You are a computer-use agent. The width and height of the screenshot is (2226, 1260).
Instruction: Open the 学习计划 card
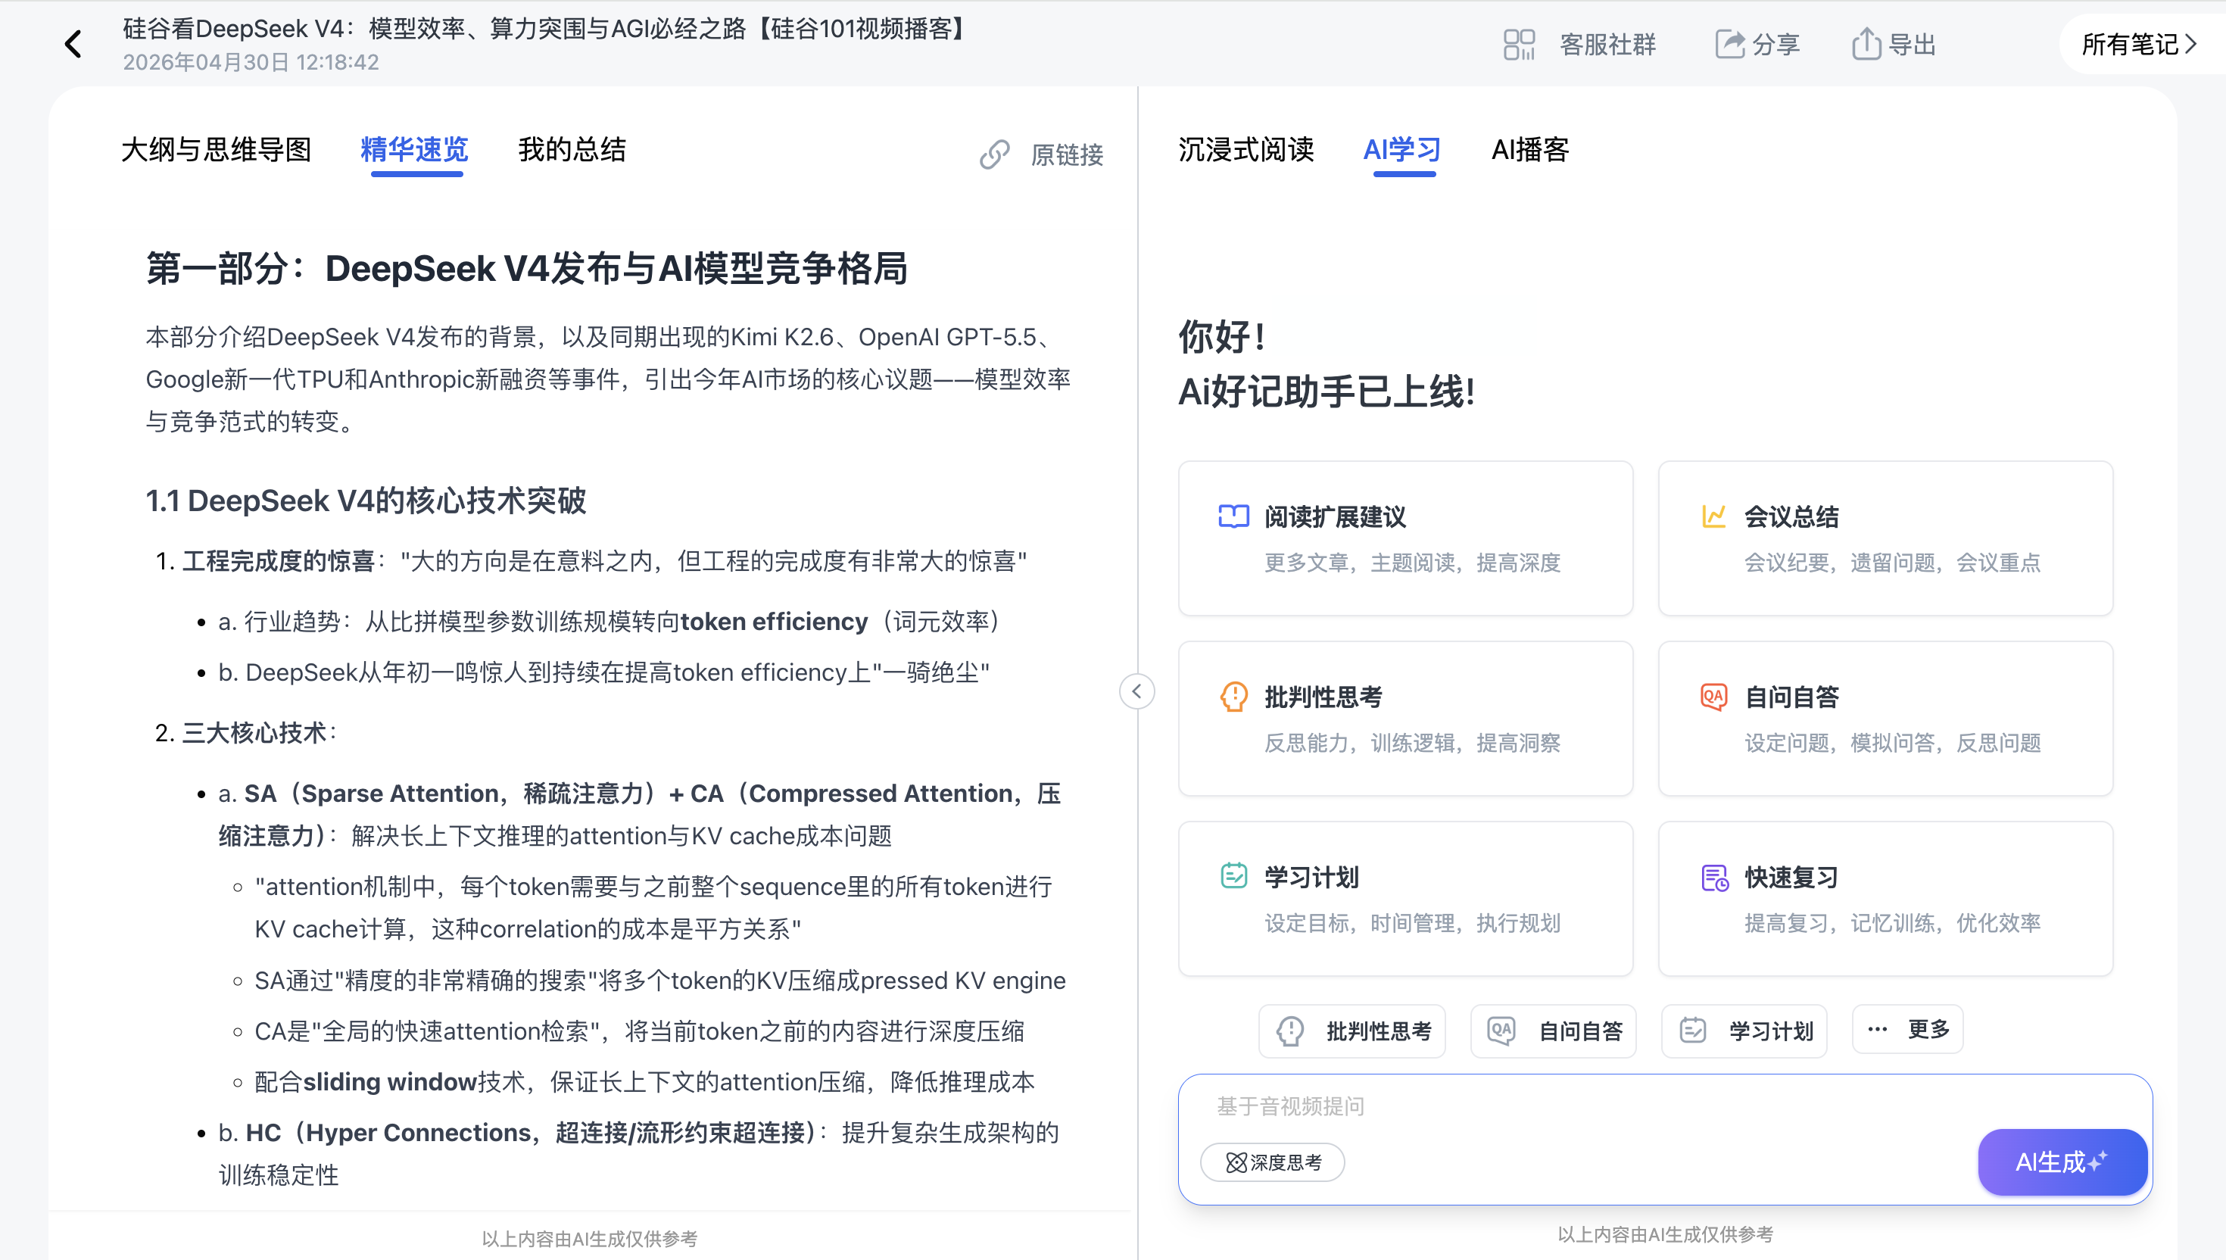pos(1406,898)
